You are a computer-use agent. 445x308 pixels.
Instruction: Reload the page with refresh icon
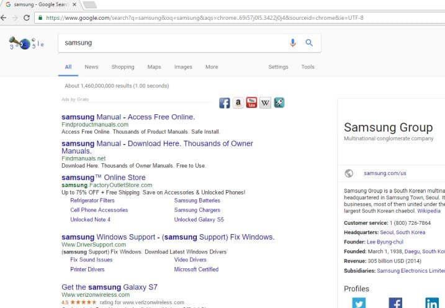tap(27, 18)
